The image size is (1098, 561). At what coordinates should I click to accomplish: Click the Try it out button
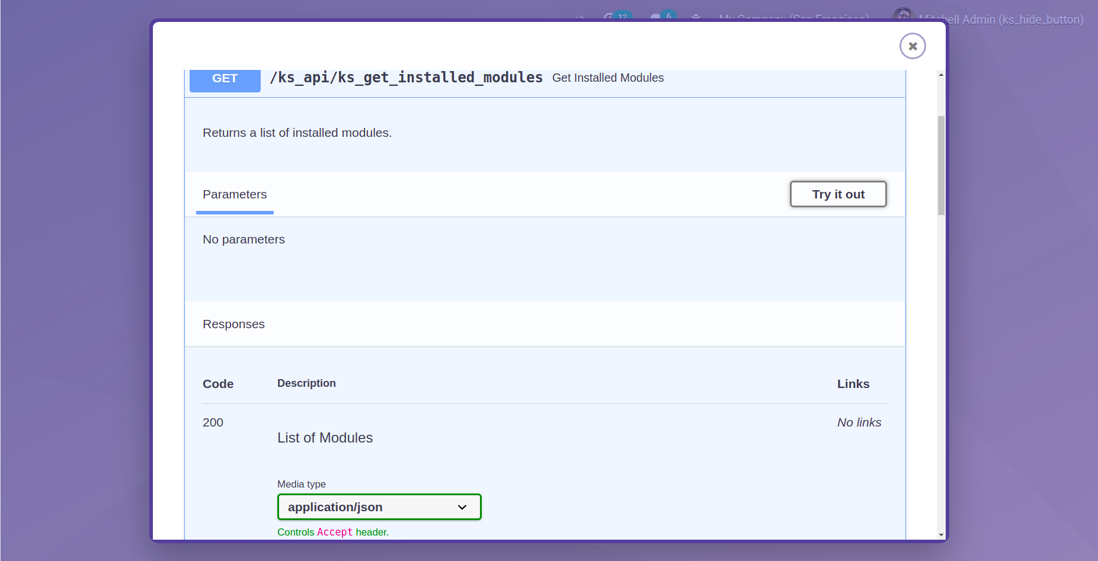coord(838,194)
